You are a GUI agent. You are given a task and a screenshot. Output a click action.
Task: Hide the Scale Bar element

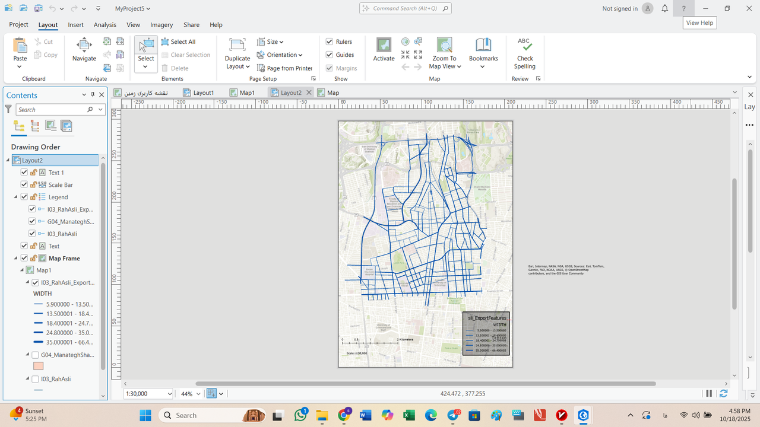click(24, 185)
